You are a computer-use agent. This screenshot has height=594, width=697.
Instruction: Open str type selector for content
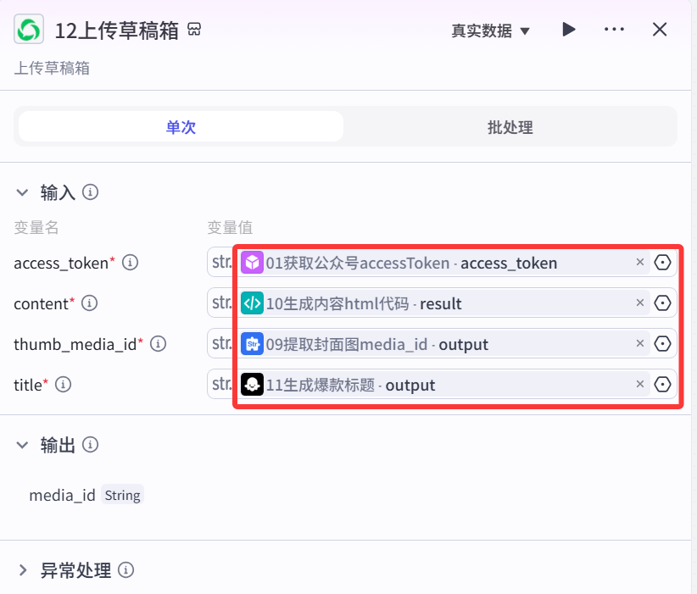click(221, 303)
